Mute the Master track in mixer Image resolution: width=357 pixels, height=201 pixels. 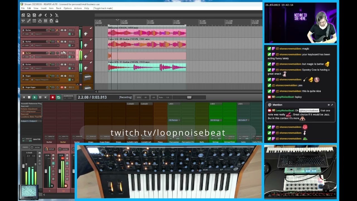[x=40, y=153]
